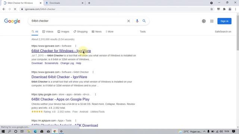Open the Download sitelink
This screenshot has height=134, width=239.
point(37,63)
